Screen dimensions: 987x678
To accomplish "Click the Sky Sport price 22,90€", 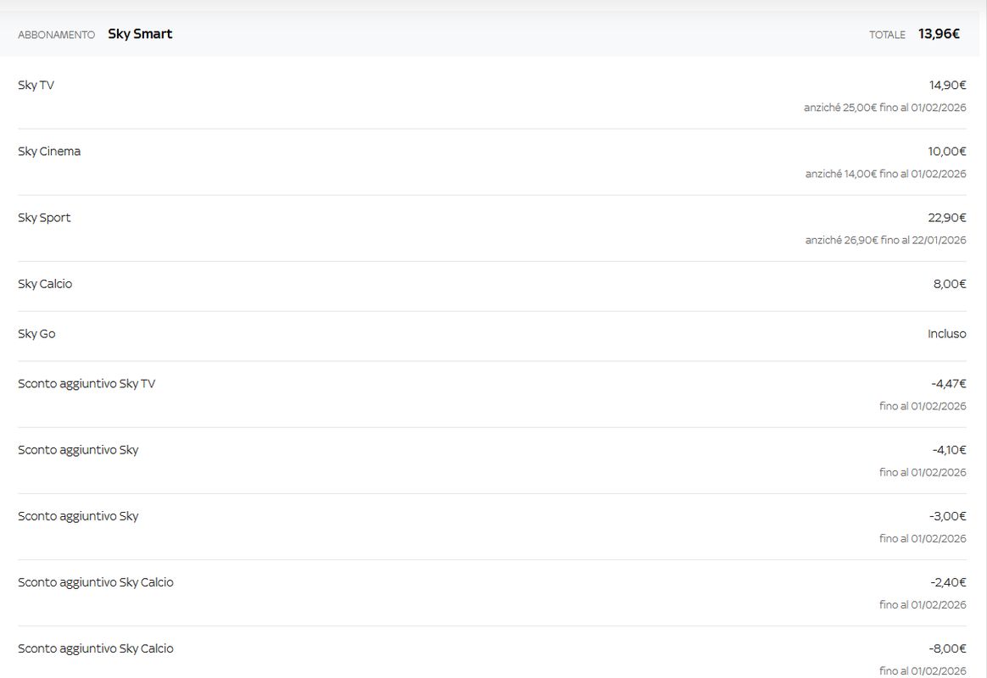I will coord(946,218).
